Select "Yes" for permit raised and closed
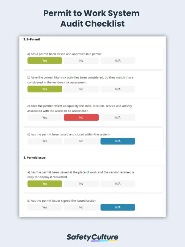This screenshot has height=247, width=185. [44, 141]
